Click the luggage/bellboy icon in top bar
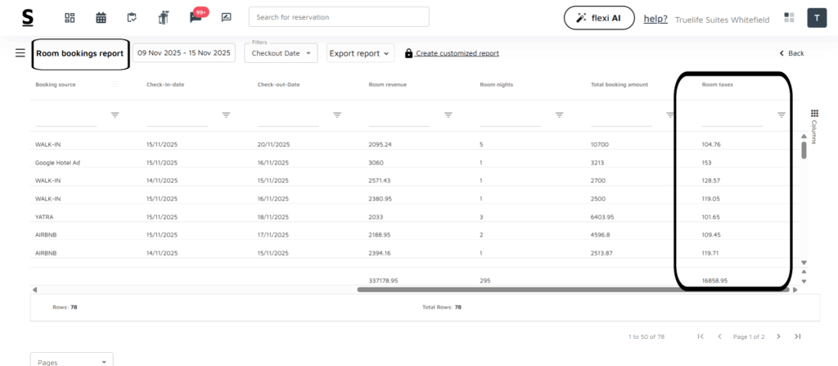 coord(163,17)
